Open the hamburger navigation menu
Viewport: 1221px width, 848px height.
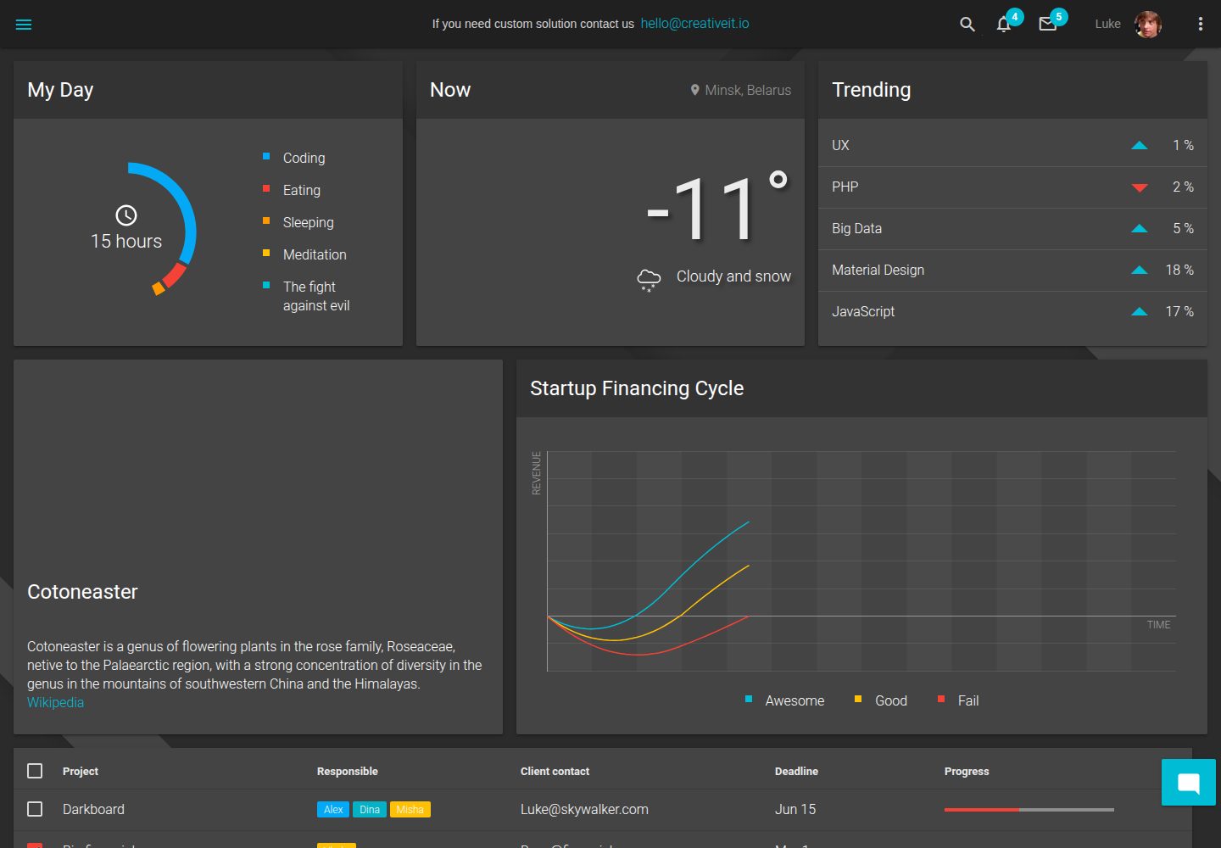coord(24,25)
